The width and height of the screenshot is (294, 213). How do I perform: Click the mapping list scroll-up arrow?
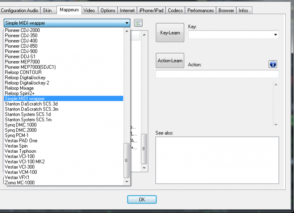coord(144,35)
